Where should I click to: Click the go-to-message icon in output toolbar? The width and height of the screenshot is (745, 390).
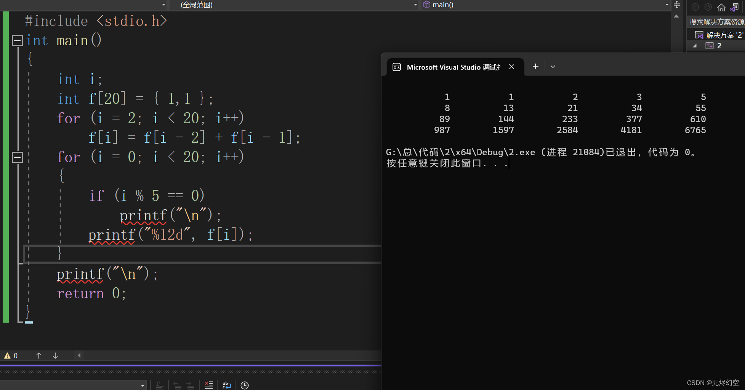pyautogui.click(x=160, y=385)
